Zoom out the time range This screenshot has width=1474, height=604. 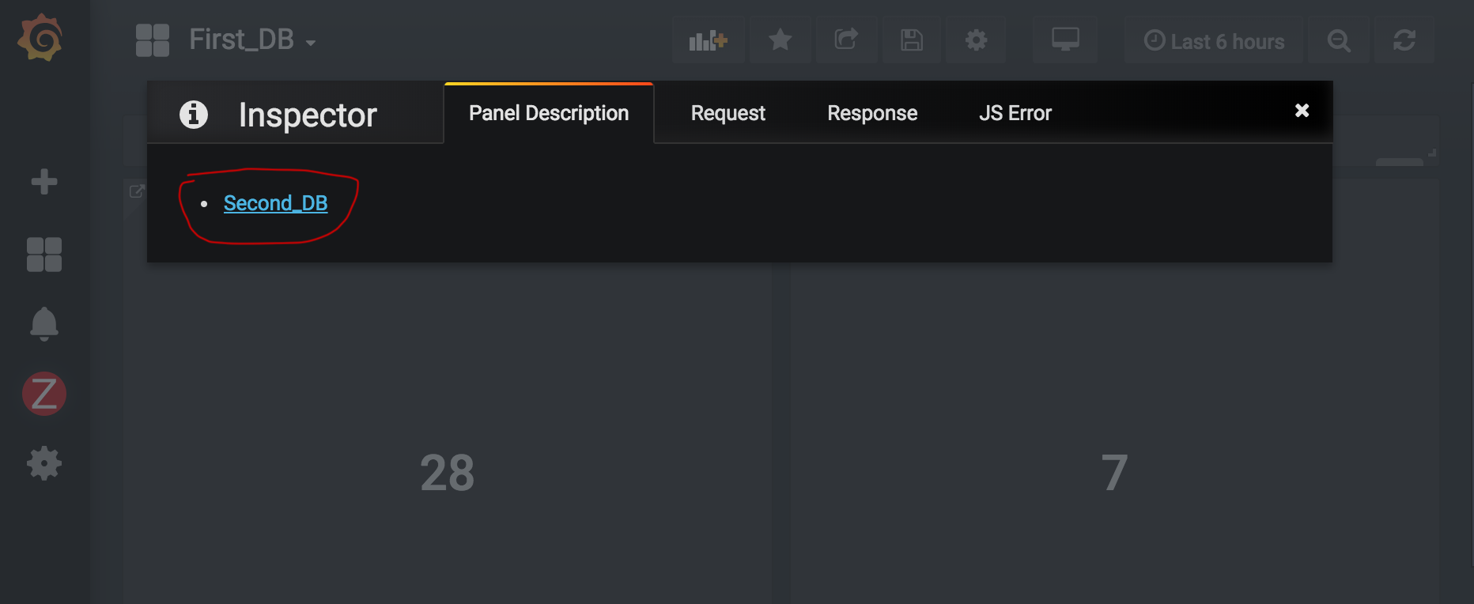tap(1339, 40)
